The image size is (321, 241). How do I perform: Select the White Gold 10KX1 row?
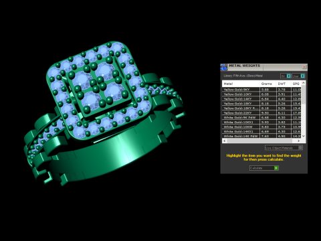tap(261, 122)
